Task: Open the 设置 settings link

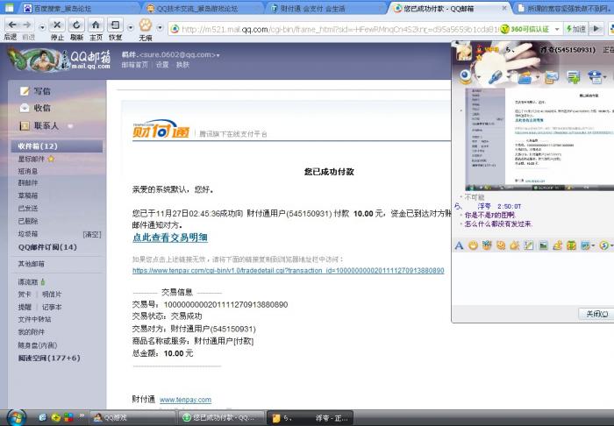Action: pyautogui.click(x=162, y=65)
